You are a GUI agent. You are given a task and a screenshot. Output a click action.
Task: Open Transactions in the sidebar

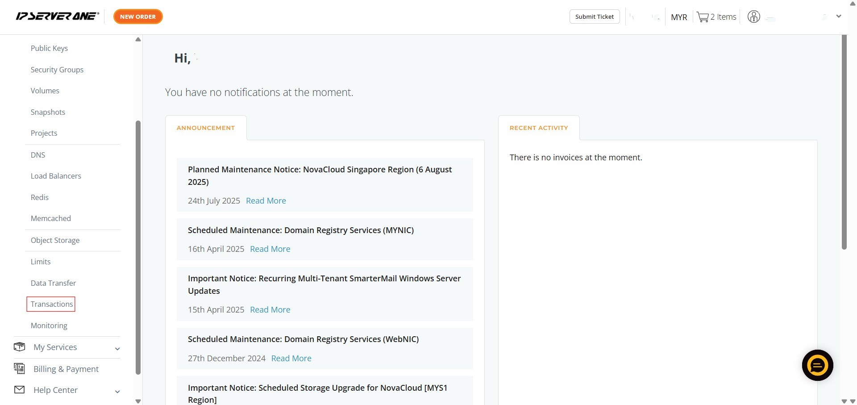(51, 304)
